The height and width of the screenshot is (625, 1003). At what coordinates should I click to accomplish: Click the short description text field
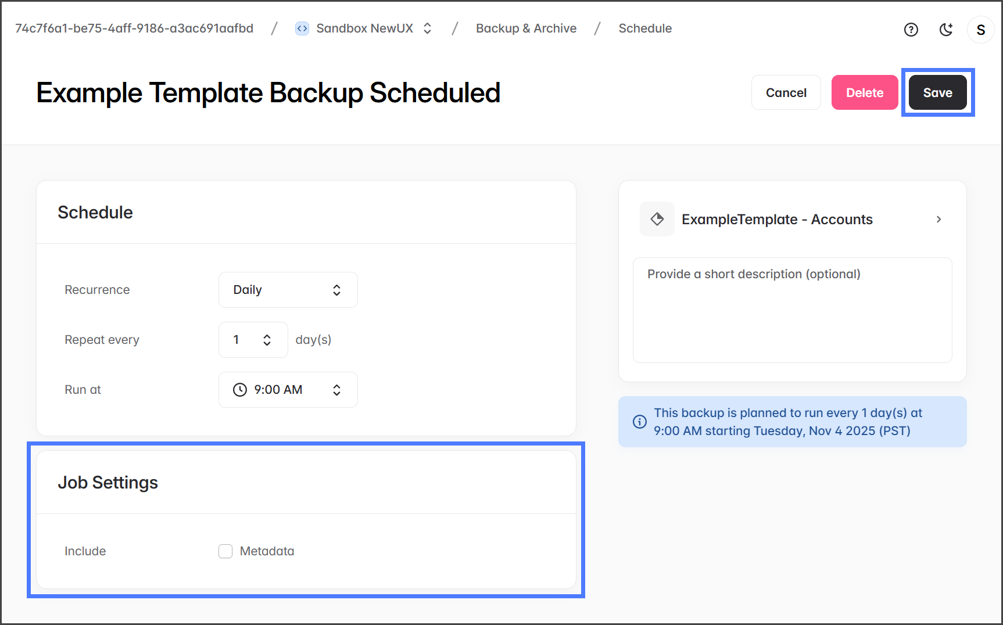pyautogui.click(x=792, y=310)
